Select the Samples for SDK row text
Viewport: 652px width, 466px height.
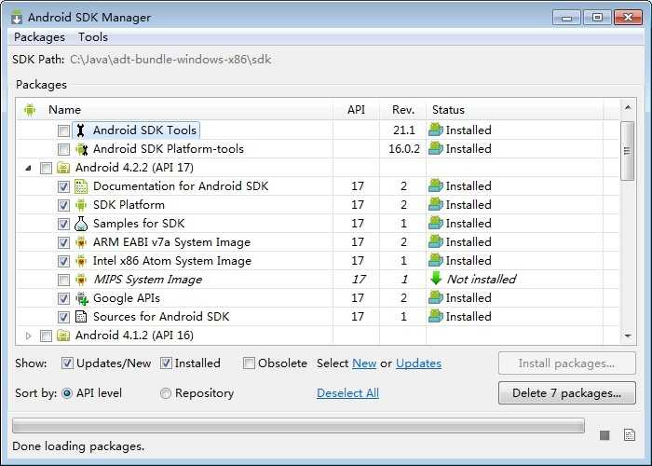[x=139, y=224]
